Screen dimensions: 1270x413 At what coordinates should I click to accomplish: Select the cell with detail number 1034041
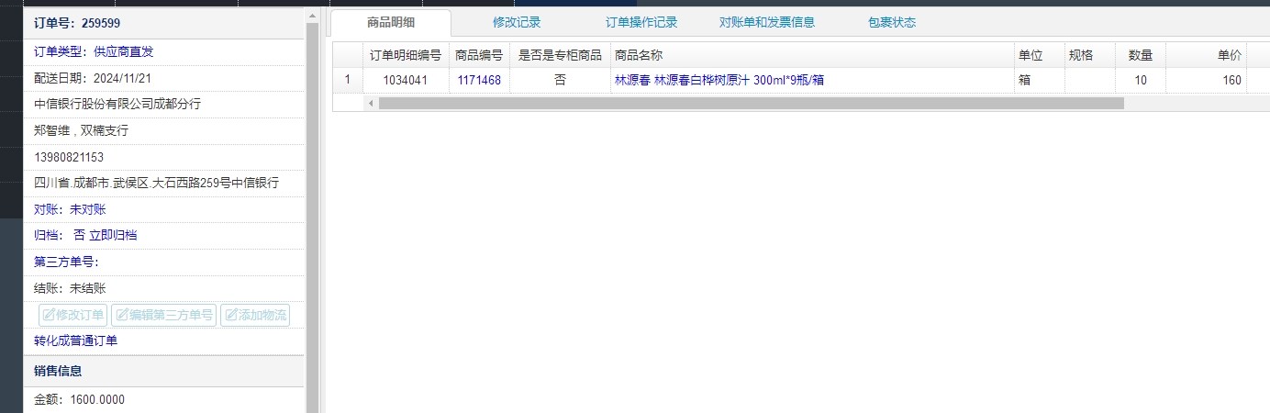pos(406,80)
